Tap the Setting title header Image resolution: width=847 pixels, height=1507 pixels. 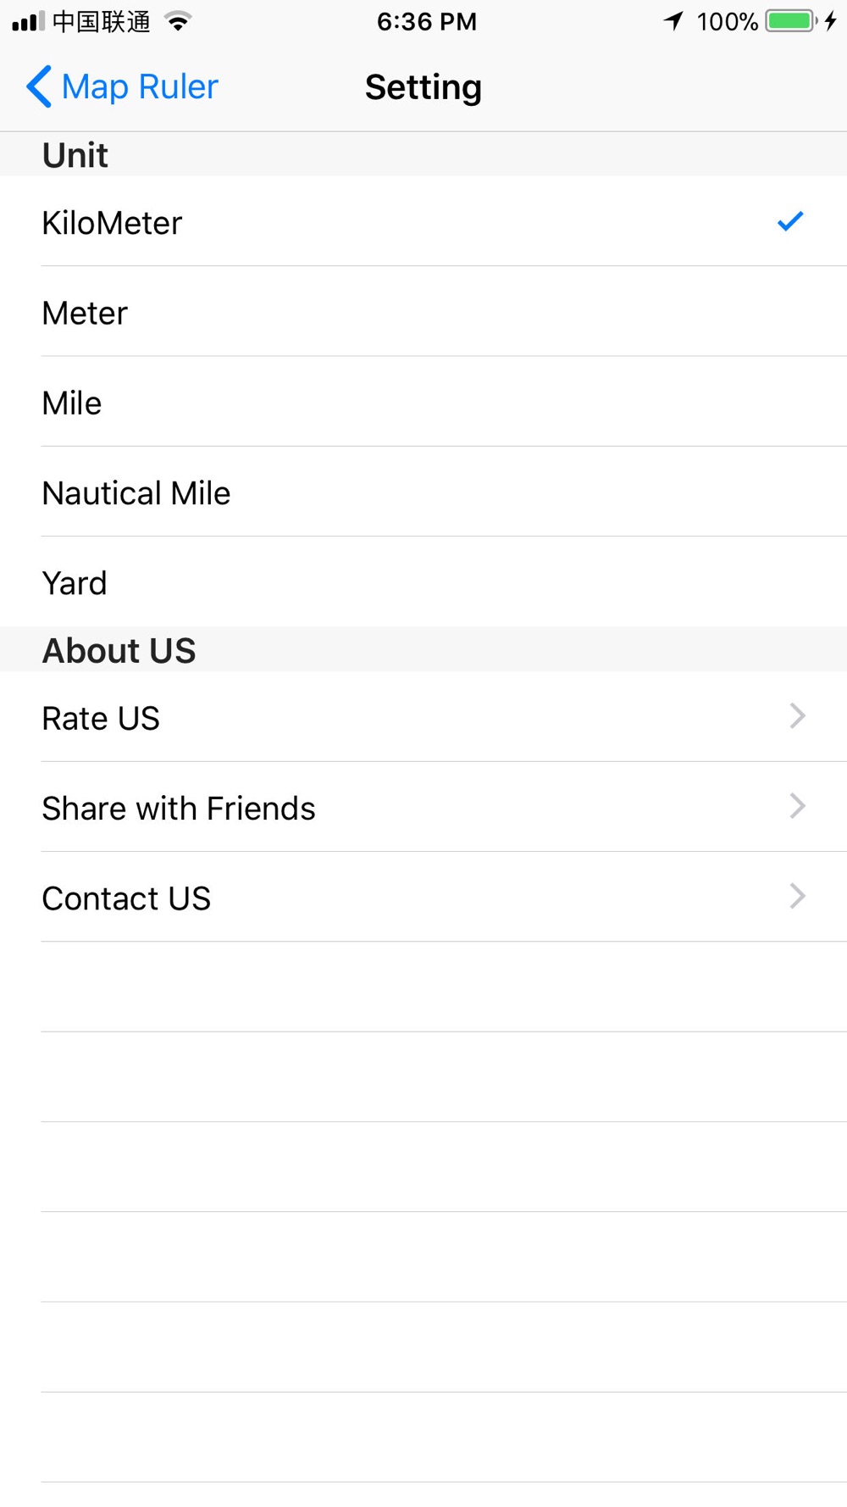point(423,87)
